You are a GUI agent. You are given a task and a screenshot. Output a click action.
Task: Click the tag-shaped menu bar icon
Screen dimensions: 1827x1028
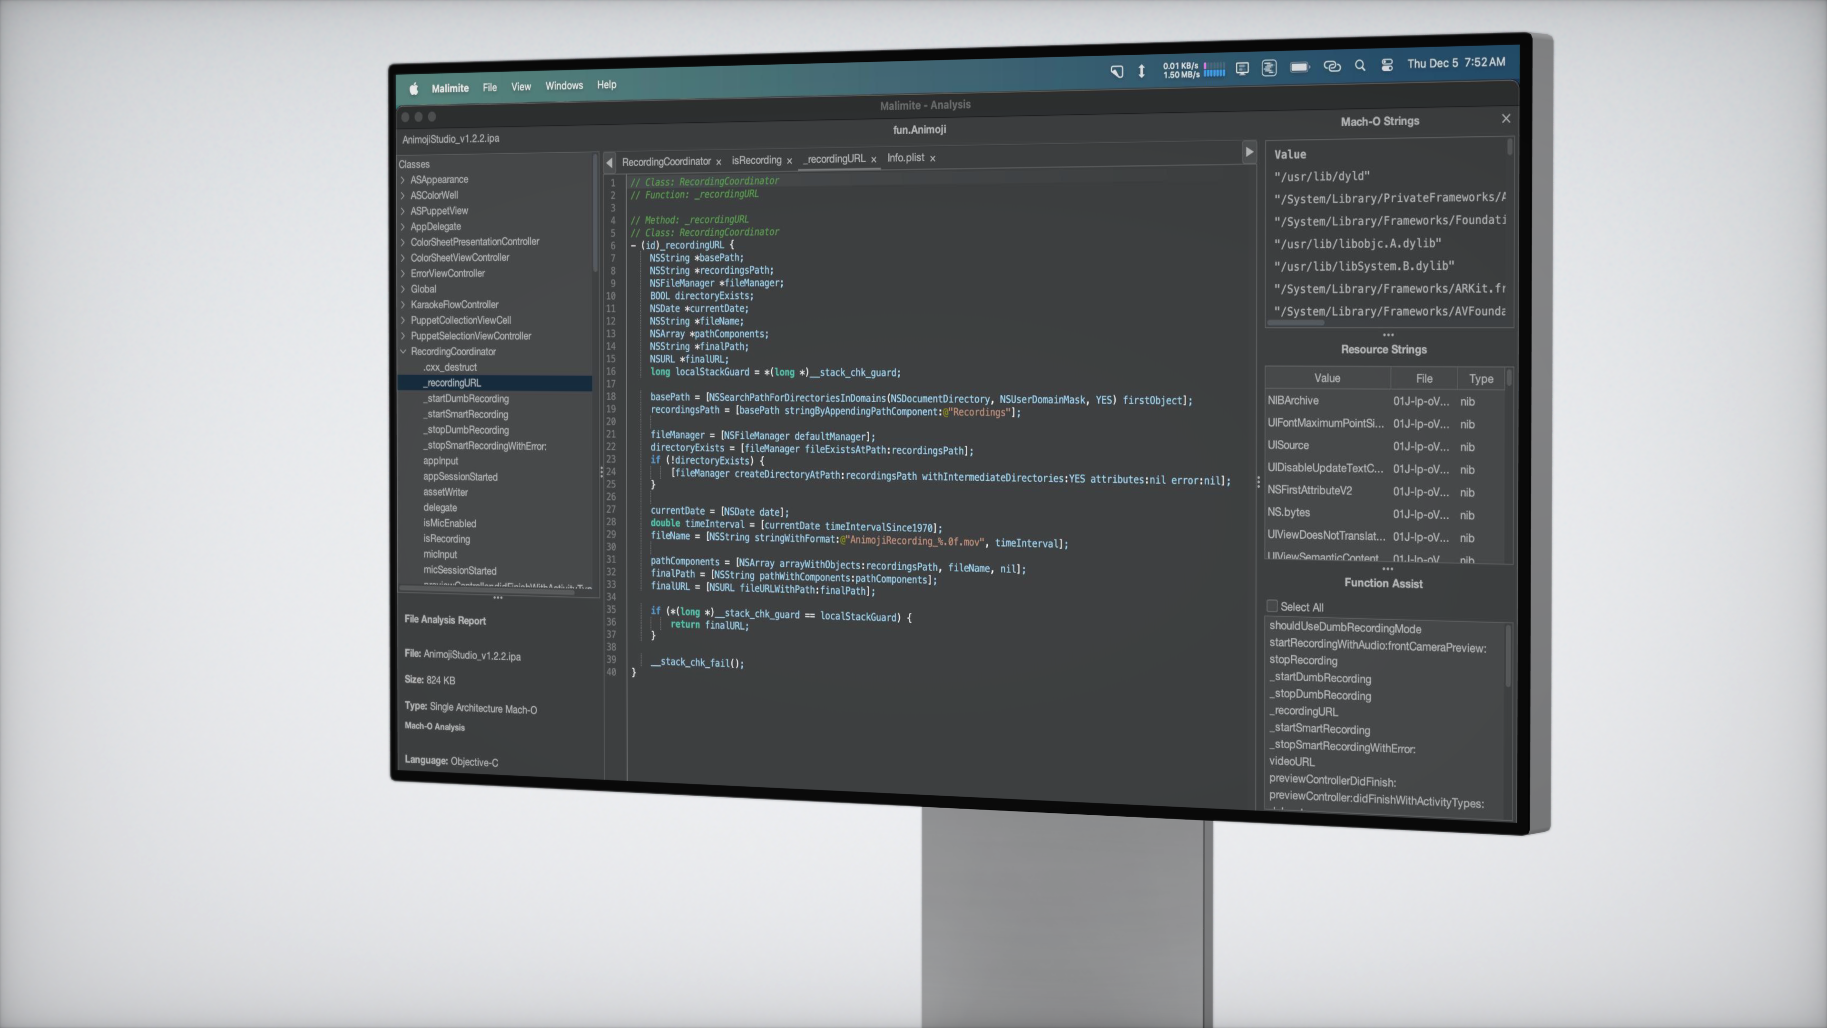[x=1116, y=71]
